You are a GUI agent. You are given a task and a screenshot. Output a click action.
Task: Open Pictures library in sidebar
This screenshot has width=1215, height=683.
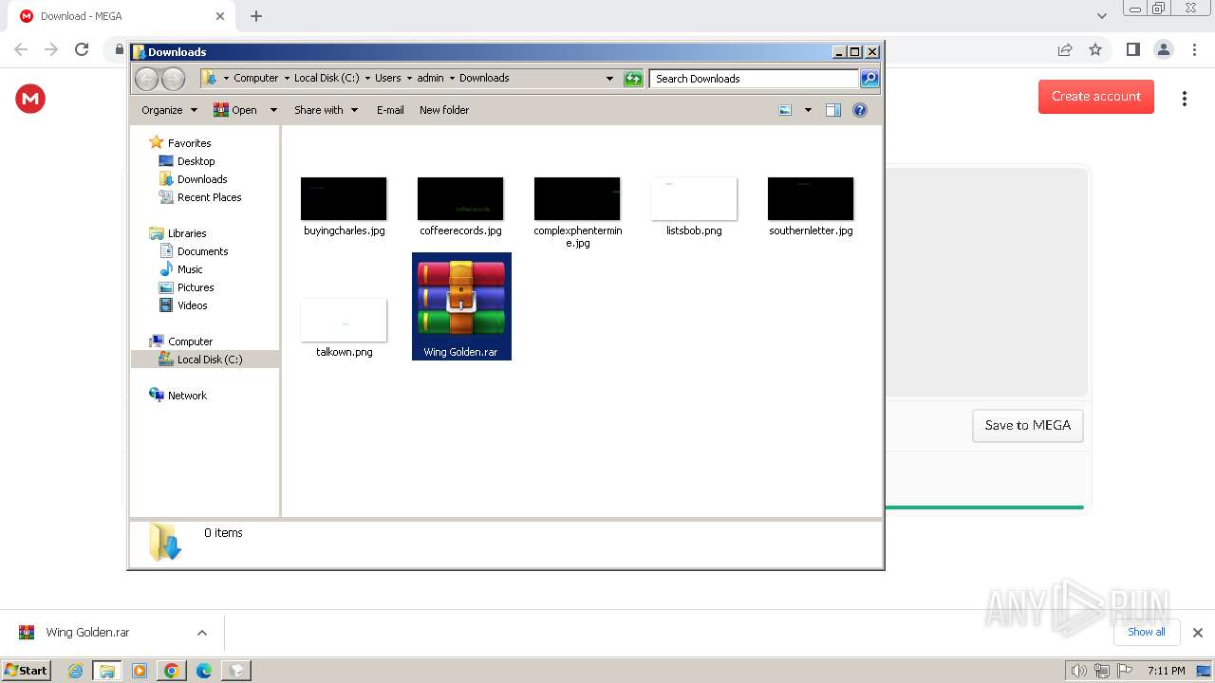coord(196,287)
